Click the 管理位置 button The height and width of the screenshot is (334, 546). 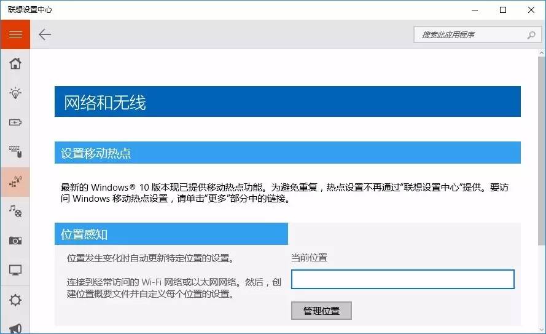pyautogui.click(x=321, y=311)
